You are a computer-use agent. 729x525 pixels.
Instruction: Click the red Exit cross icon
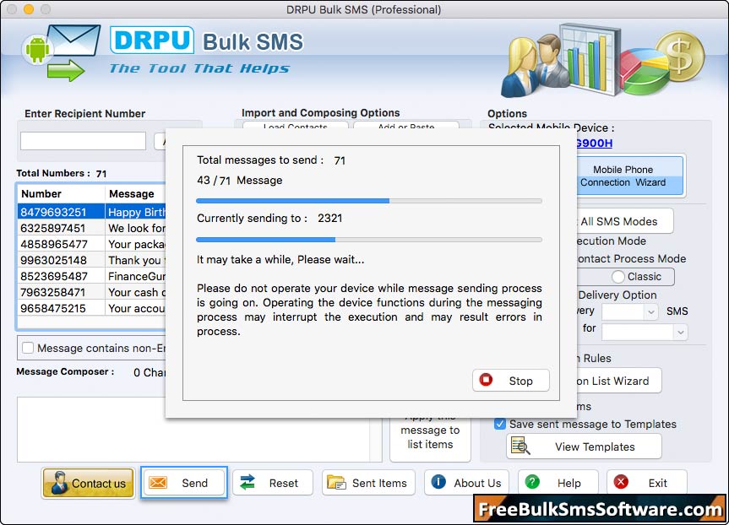coord(621,482)
